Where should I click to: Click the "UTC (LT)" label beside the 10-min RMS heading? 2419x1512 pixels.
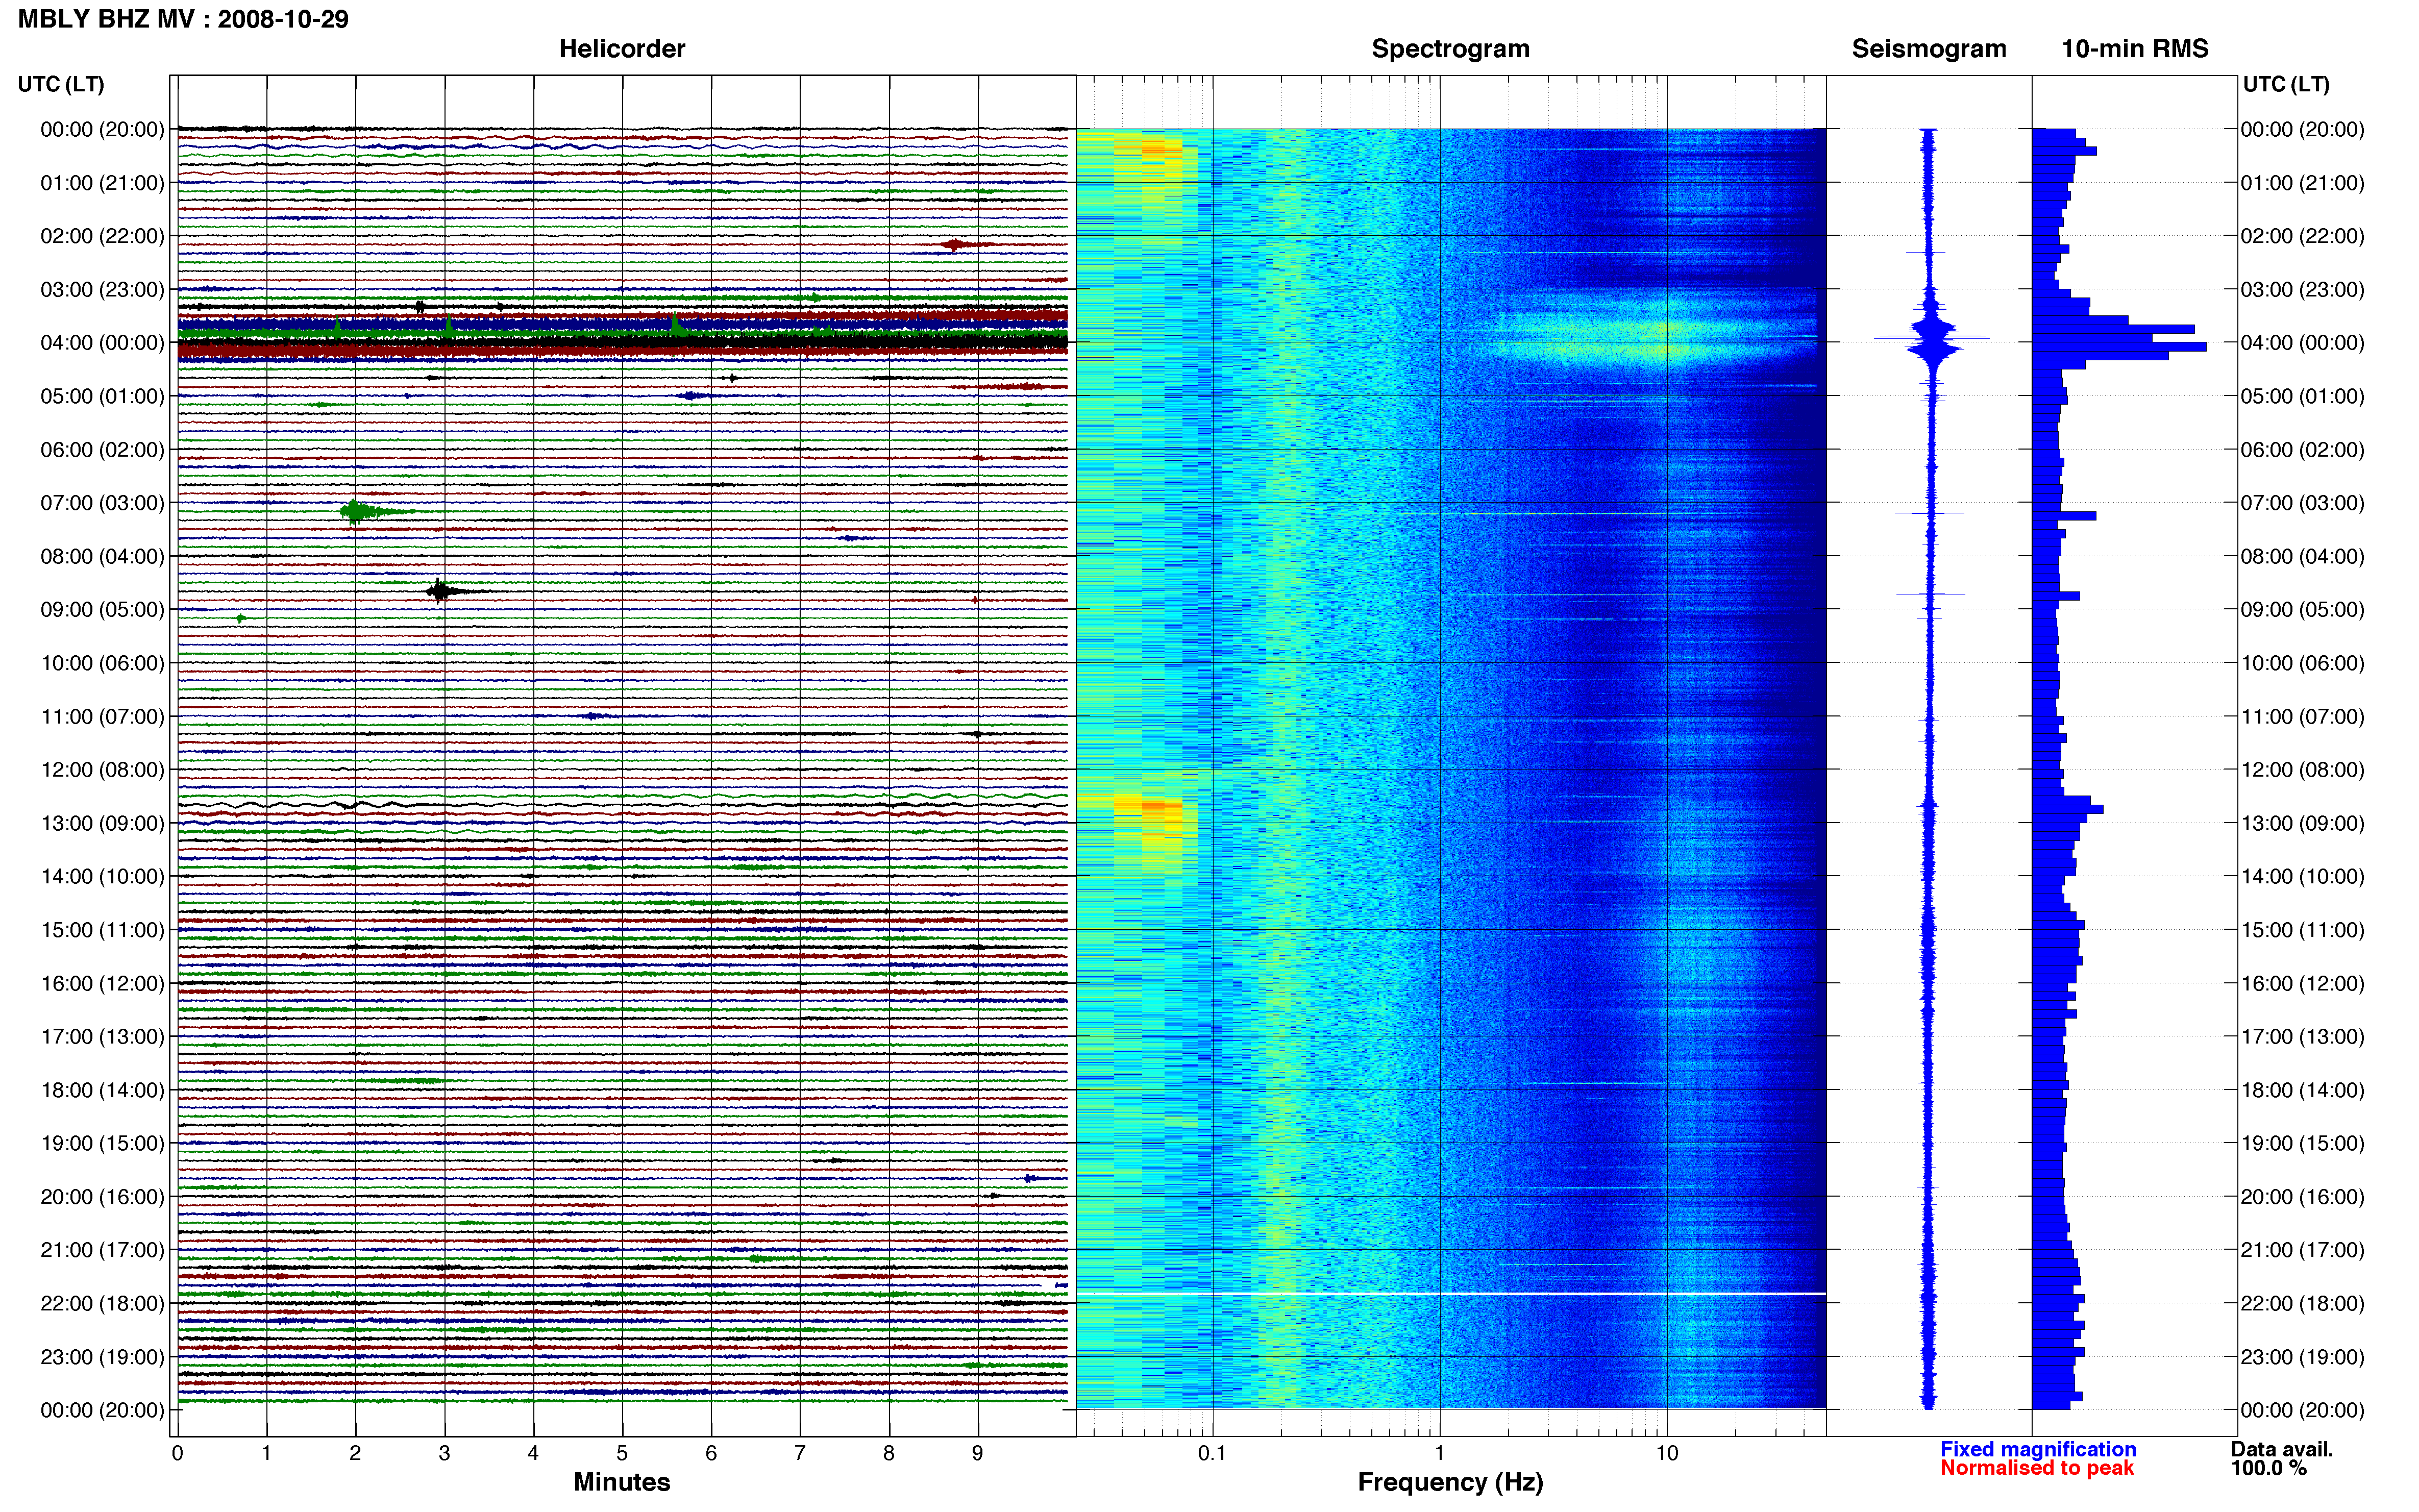coord(2285,84)
